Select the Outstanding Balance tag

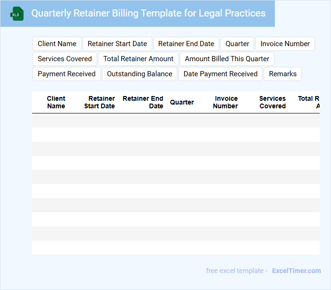[x=140, y=74]
